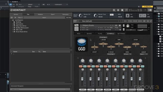Viewport: 163px width, 92px height.
Task: Click the reference tone tuning fork icon
Action: click(x=141, y=16)
